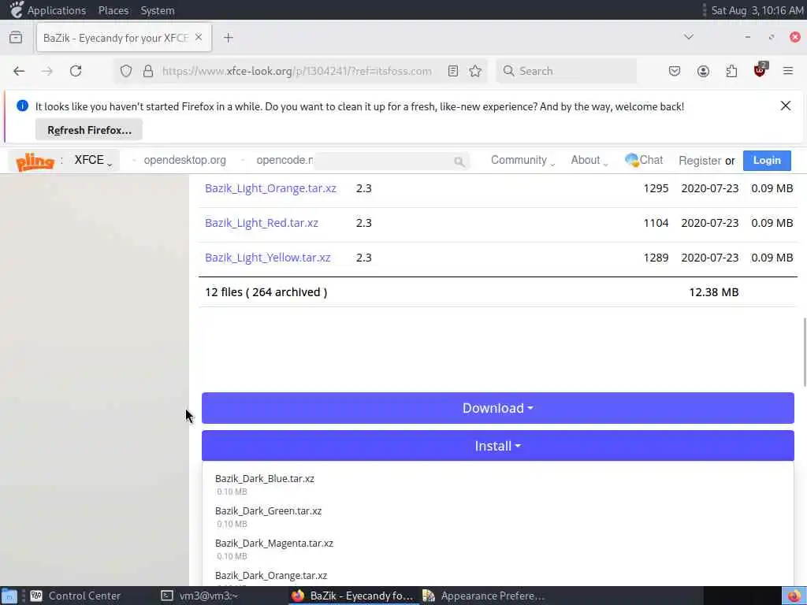Click download count '1289' in Yellow row
Viewport: 807px width, 605px height.
(x=656, y=258)
